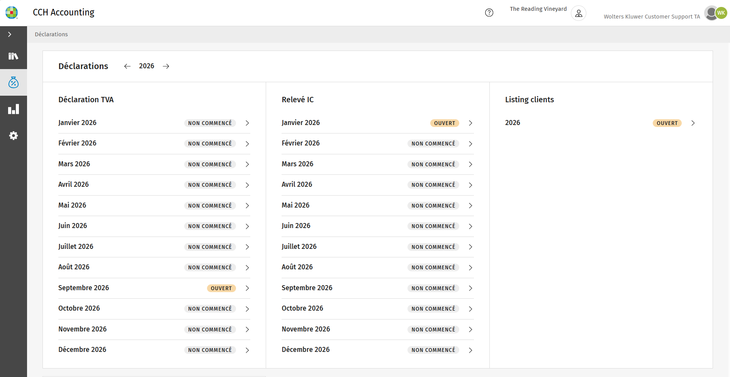Click The Reading Vineyard company name
This screenshot has height=377, width=730.
538,9
